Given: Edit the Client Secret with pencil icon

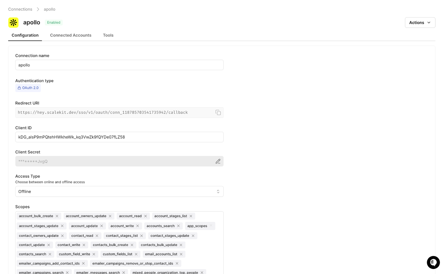Looking at the screenshot, I should coord(218,161).
